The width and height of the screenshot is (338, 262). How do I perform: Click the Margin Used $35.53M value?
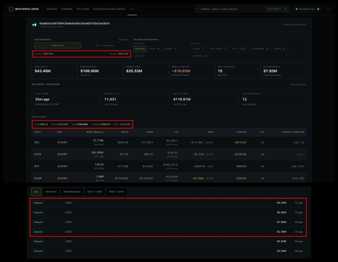click(x=134, y=71)
